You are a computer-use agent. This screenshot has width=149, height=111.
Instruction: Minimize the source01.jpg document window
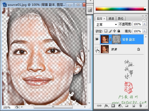[x=70, y=5]
